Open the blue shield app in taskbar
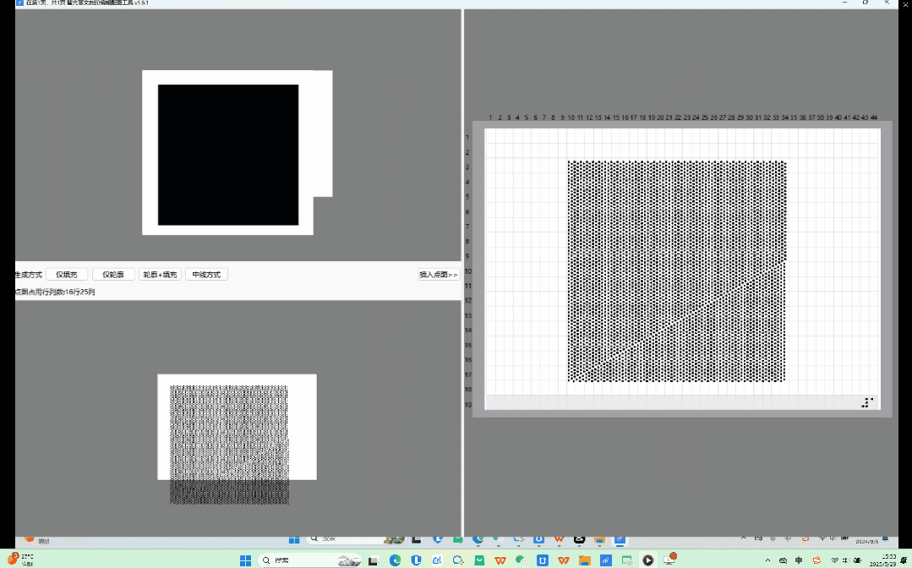This screenshot has height=568, width=912. [x=416, y=560]
